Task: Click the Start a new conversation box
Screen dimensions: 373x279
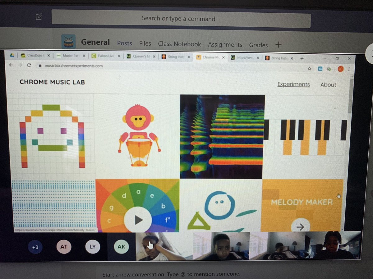Action: (171, 274)
